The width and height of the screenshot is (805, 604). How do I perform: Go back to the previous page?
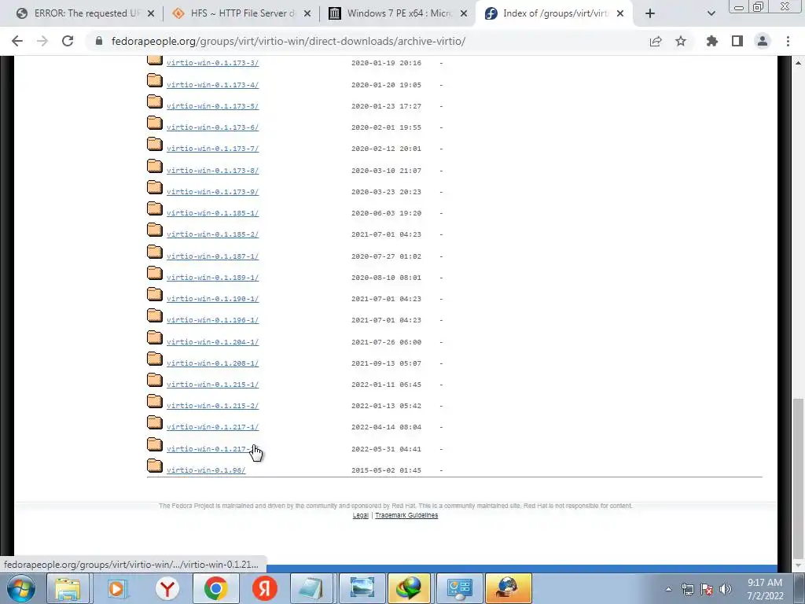click(17, 41)
